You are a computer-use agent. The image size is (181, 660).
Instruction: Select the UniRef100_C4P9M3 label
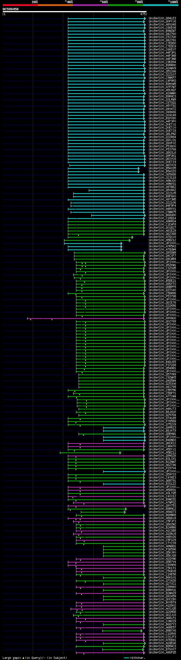[162, 81]
